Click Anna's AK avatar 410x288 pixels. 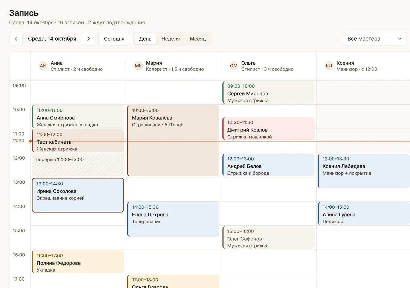(43, 66)
